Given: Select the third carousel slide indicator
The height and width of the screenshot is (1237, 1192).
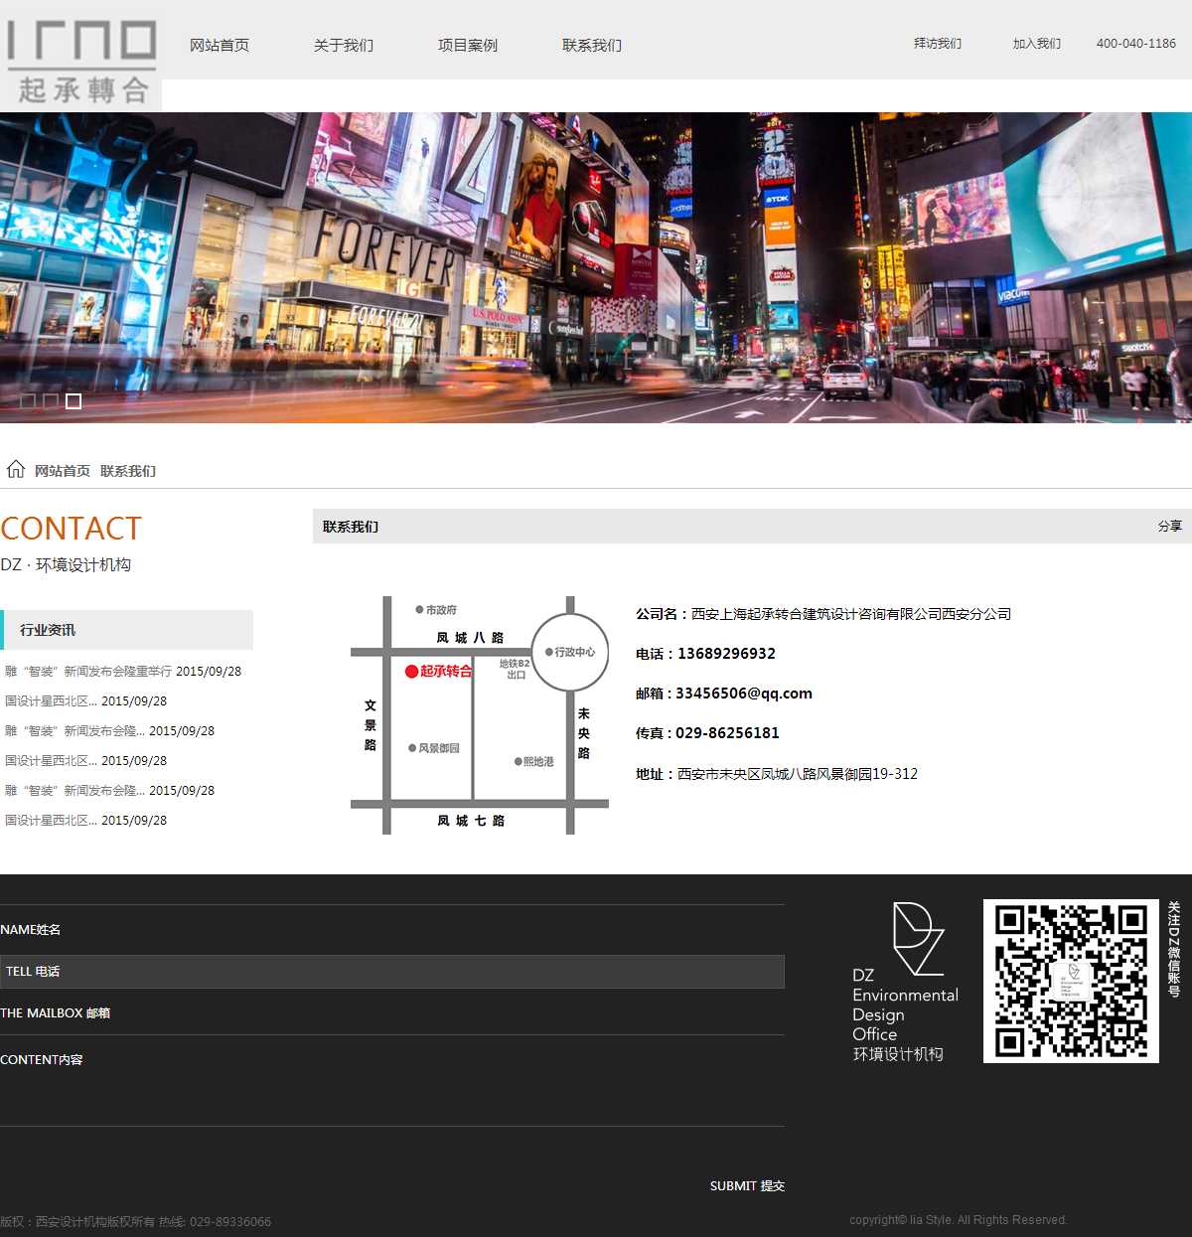Looking at the screenshot, I should pos(74,401).
